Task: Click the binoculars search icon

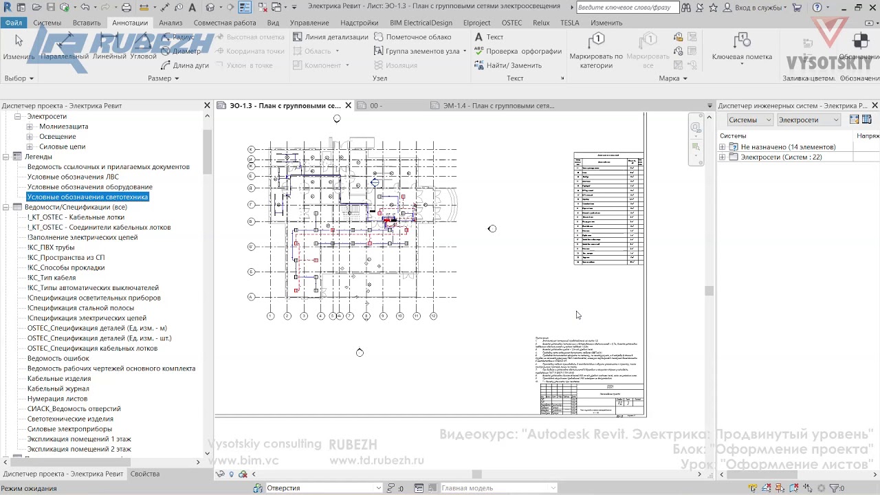Action: click(687, 8)
